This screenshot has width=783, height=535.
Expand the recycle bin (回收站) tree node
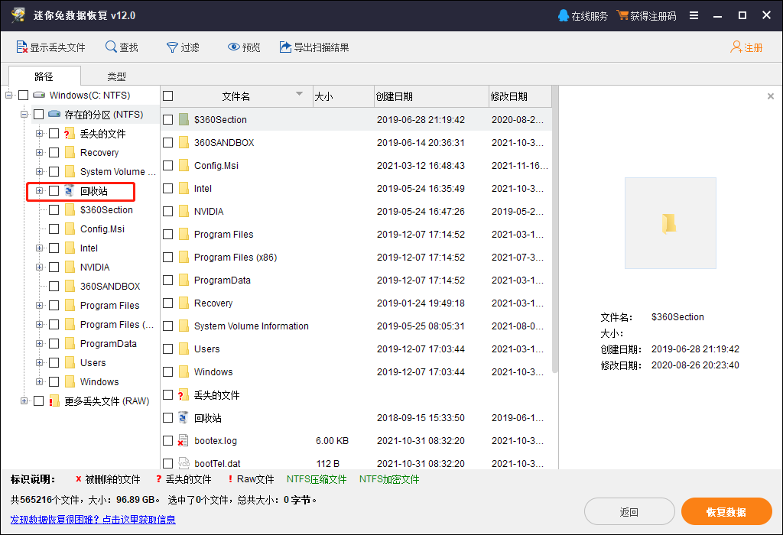pyautogui.click(x=39, y=190)
